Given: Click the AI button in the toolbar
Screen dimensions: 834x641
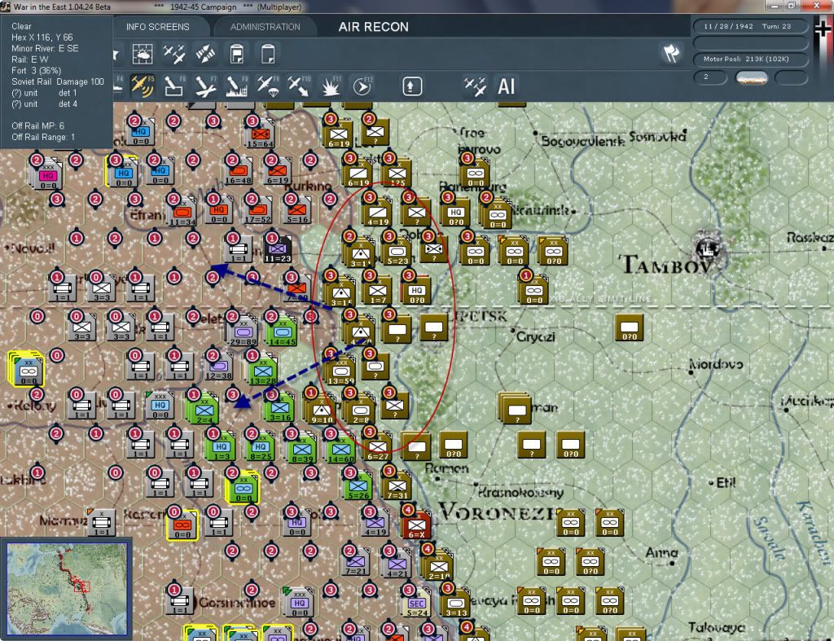Looking at the screenshot, I should pyautogui.click(x=506, y=86).
